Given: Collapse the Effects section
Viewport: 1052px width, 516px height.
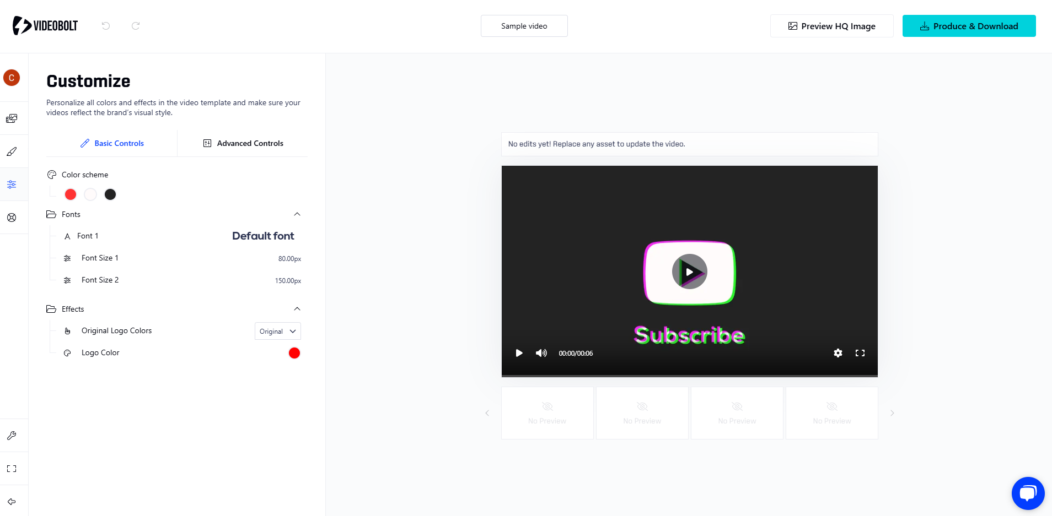Looking at the screenshot, I should (x=297, y=309).
